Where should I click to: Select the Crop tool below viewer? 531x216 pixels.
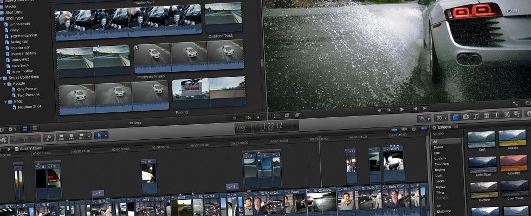[x=287, y=115]
